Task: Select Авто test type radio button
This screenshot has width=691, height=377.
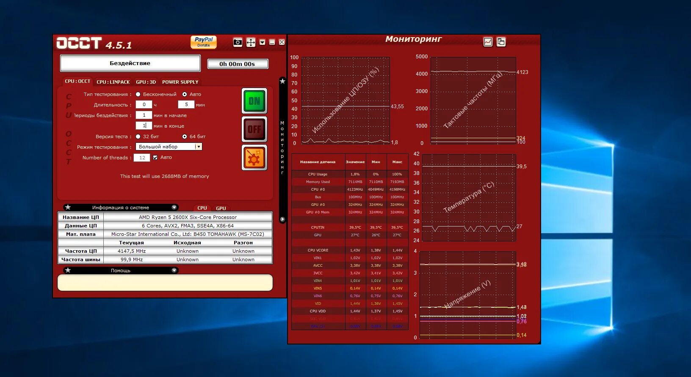Action: [x=185, y=94]
